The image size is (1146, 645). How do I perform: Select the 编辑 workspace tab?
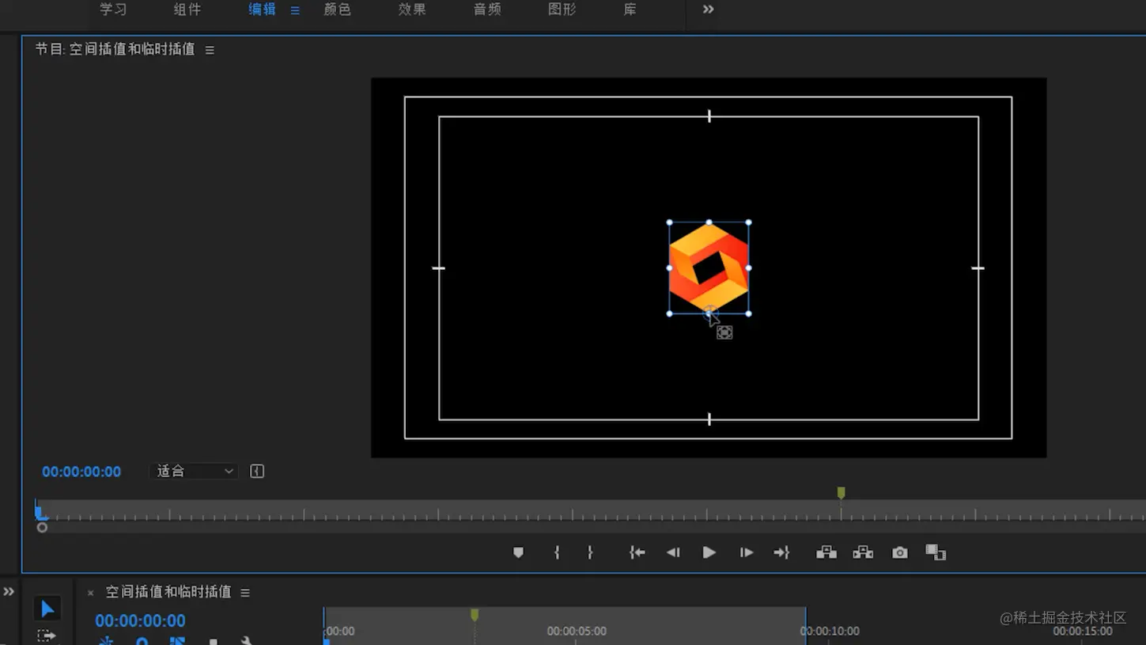pyautogui.click(x=262, y=9)
